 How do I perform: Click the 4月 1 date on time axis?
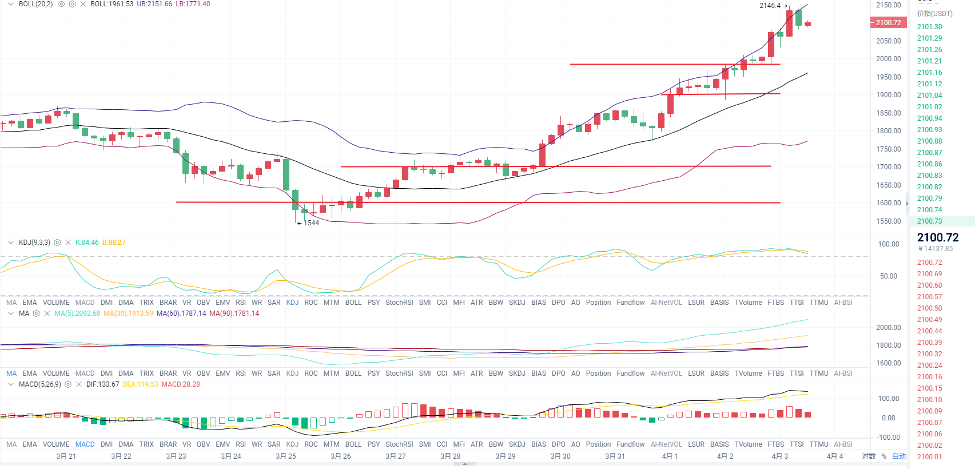670,456
